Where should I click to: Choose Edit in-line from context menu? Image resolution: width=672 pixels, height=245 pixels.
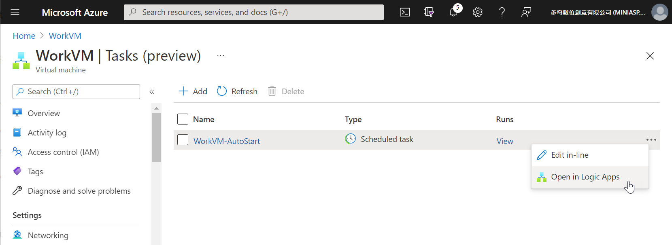[x=590, y=155]
